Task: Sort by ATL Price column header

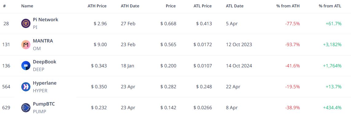Action: point(203,6)
